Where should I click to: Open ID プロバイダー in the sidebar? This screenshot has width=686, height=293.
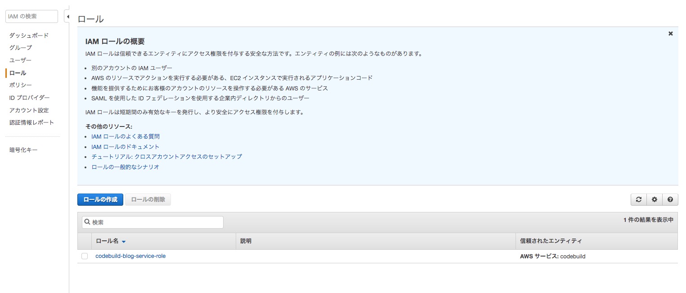(29, 98)
